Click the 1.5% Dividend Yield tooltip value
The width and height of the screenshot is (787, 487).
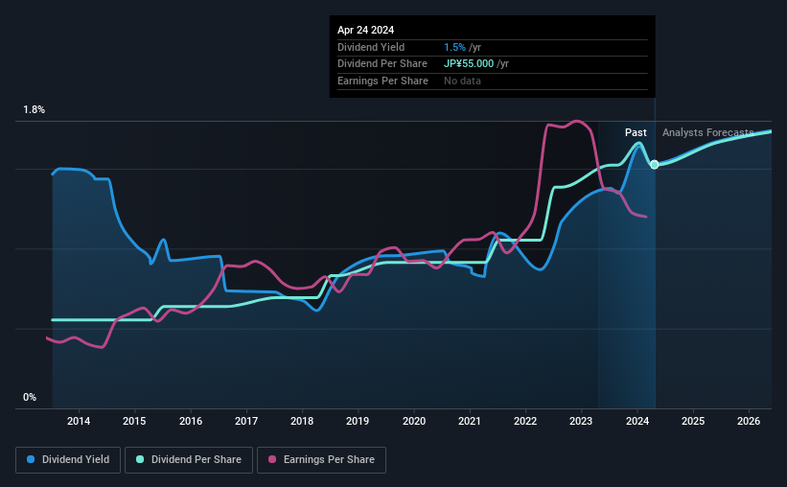point(454,47)
